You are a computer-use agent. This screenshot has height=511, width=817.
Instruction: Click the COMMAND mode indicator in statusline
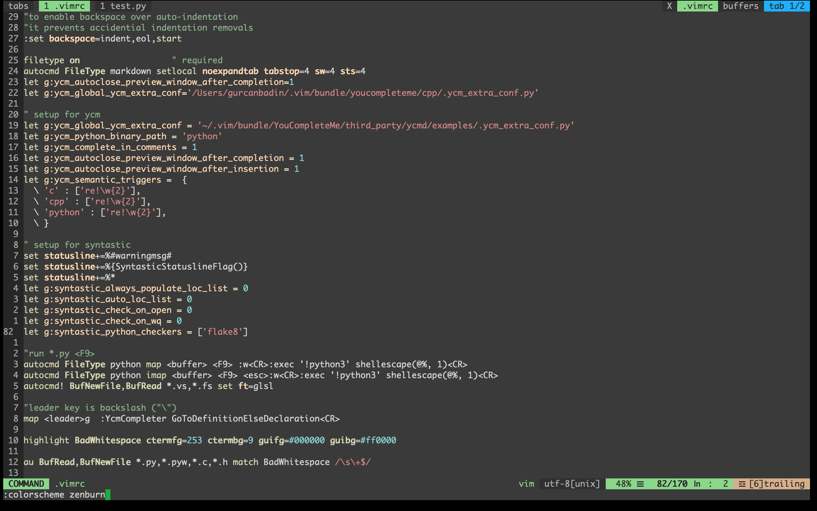tap(26, 484)
